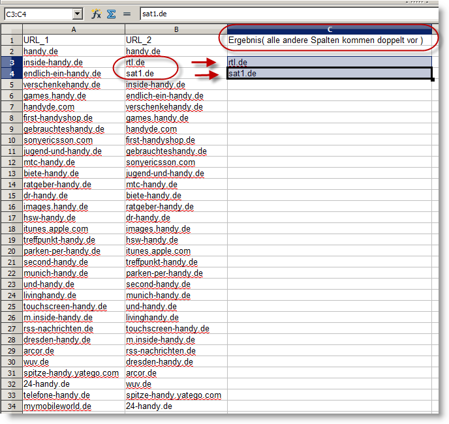Viewport: 449px width, 424px height.
Task: Click endlich-ein-handy.de in column A
Action: 74,74
